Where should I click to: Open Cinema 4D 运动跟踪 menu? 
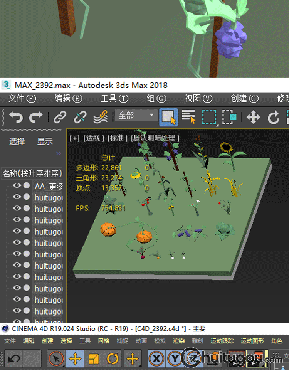pyautogui.click(x=222, y=341)
